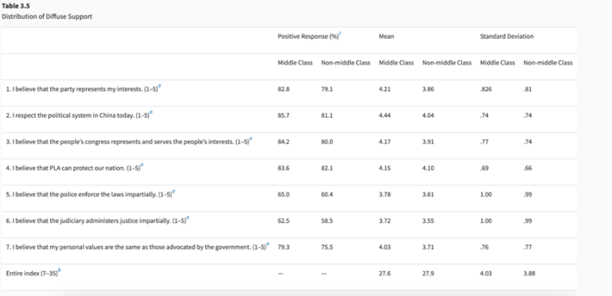Click mean value 4.10
This screenshot has height=296, width=612.
(428, 168)
